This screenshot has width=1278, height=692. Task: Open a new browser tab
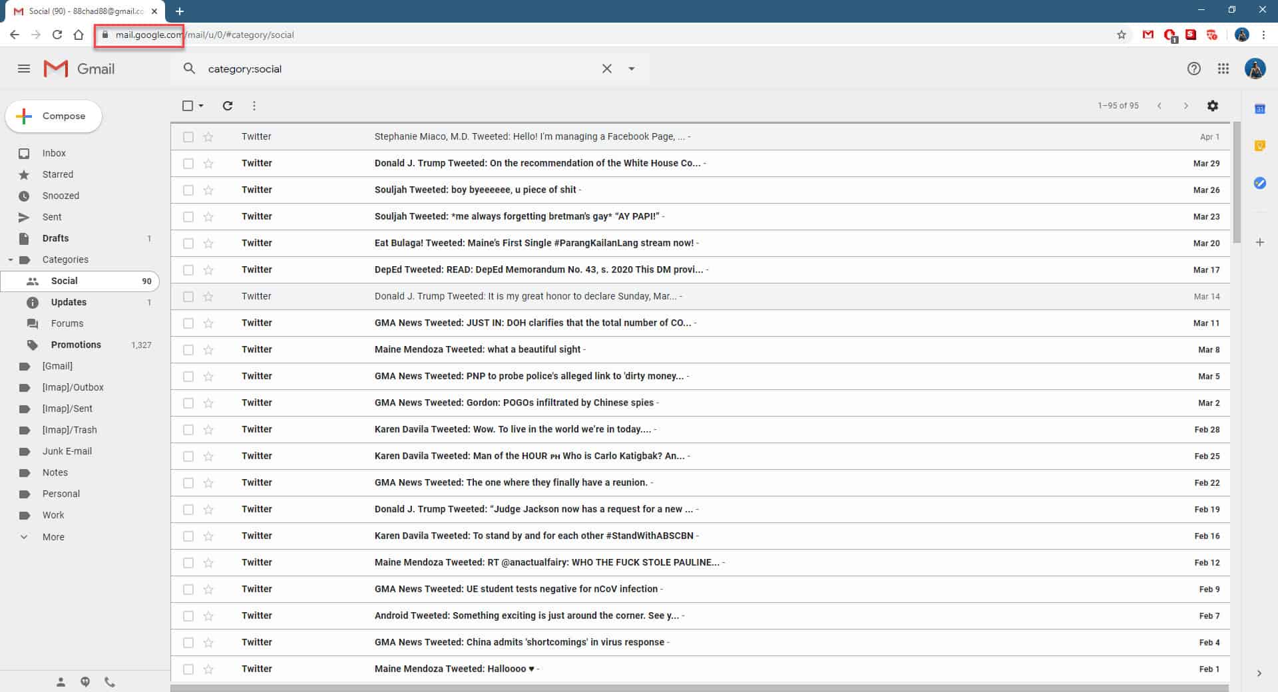[x=180, y=11]
